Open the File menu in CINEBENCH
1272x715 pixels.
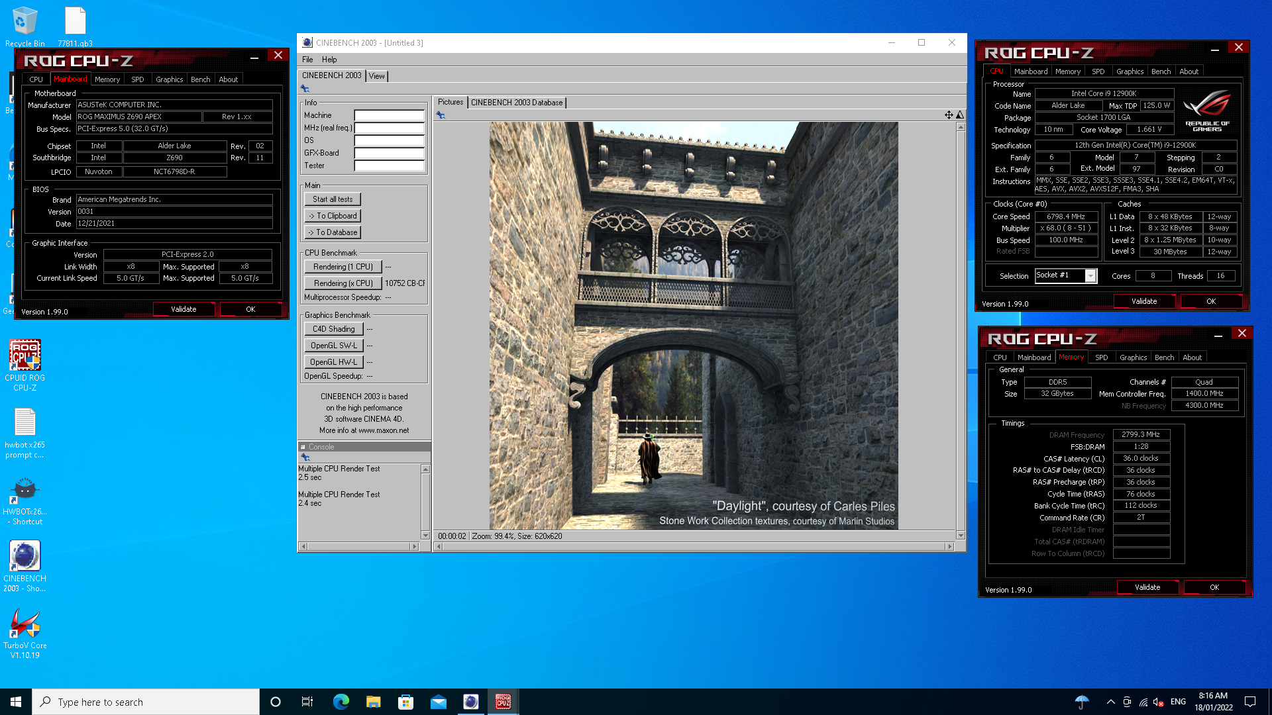click(307, 60)
